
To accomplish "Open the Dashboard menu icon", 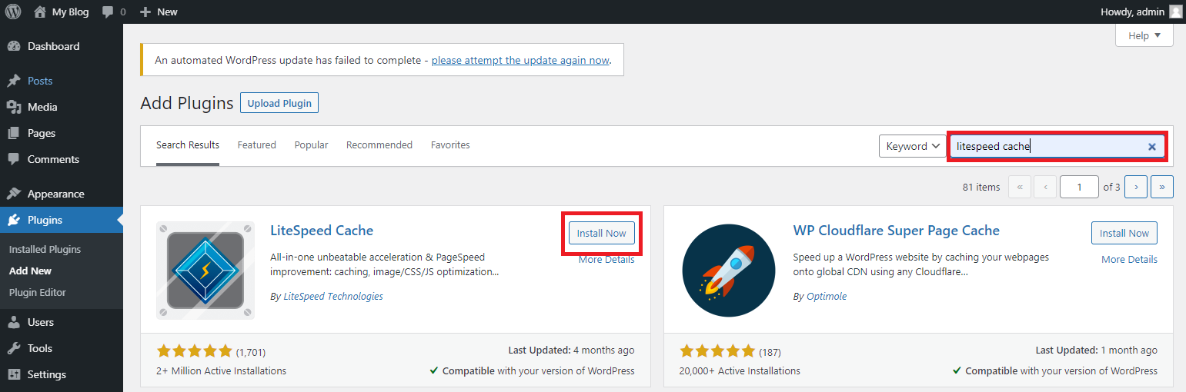I will click(x=14, y=46).
